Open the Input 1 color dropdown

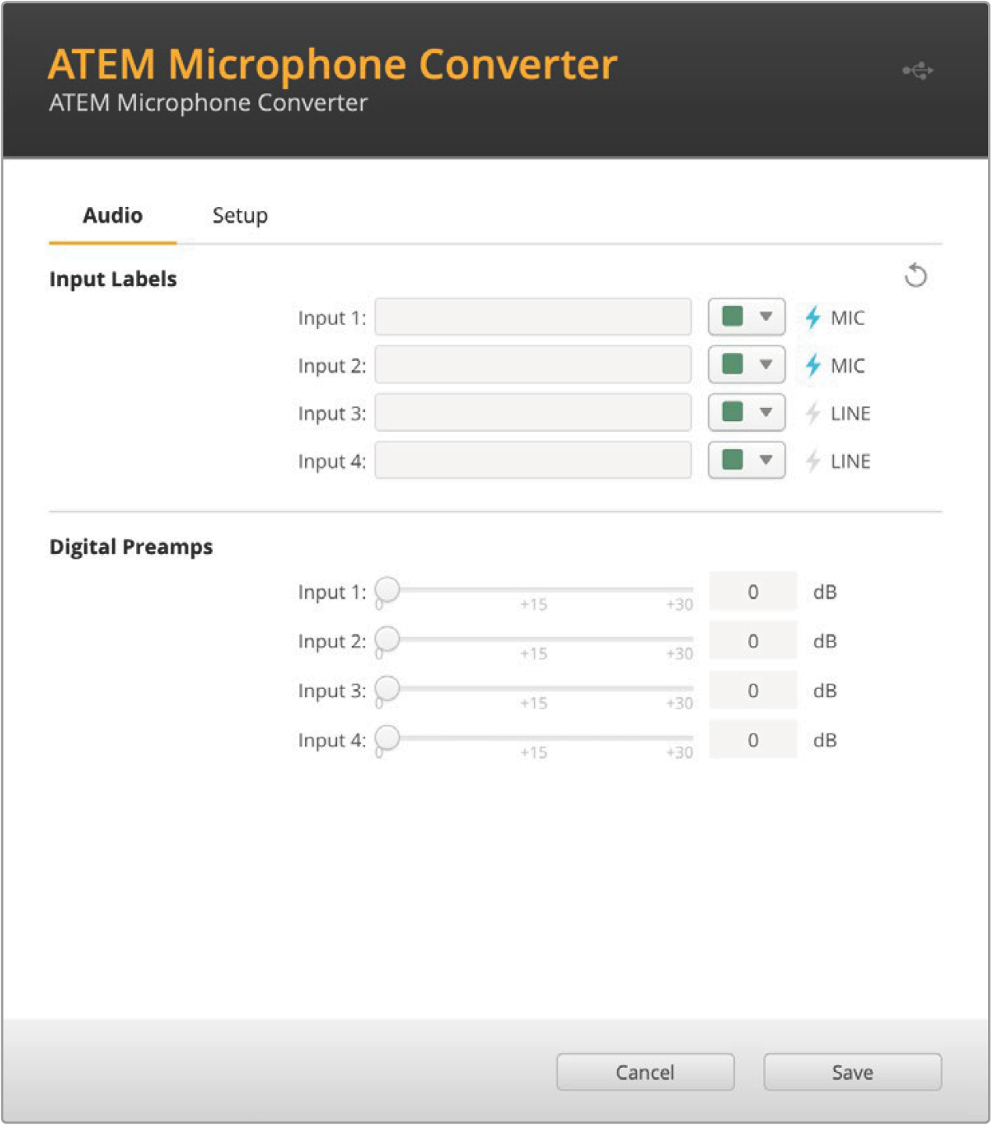click(747, 317)
